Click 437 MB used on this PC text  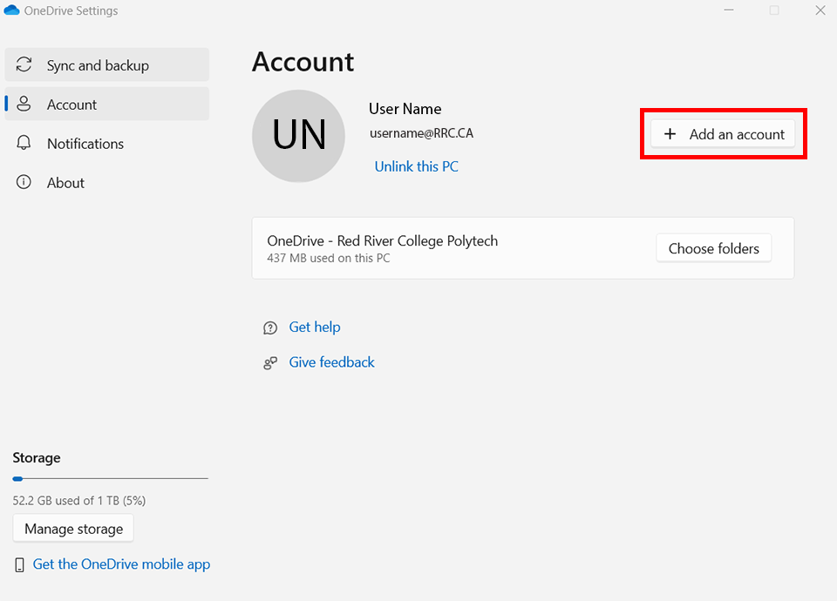pos(329,258)
